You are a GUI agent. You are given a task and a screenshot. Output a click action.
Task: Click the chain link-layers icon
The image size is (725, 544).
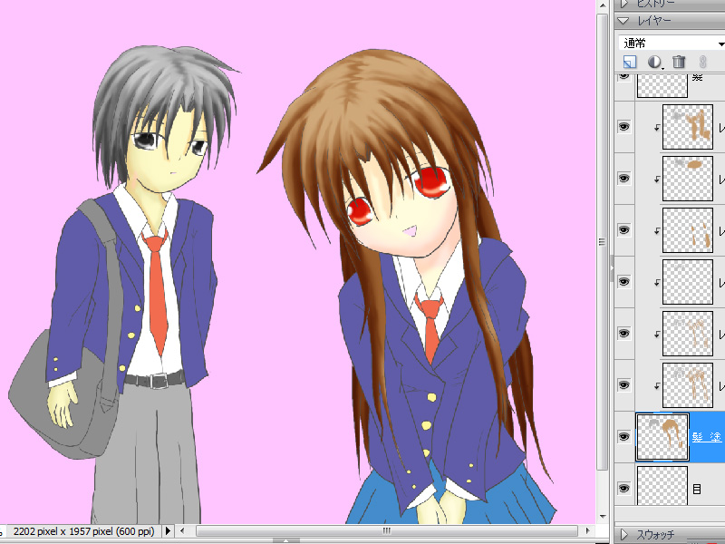click(x=703, y=62)
